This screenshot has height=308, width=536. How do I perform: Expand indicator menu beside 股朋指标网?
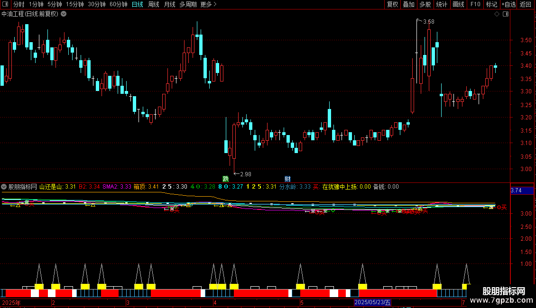coord(4,187)
